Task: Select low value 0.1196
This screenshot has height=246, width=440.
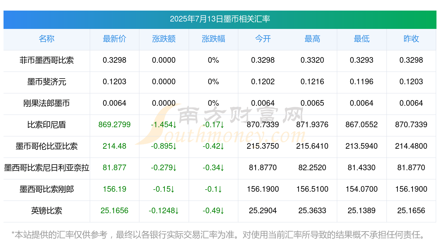Action: (x=362, y=82)
